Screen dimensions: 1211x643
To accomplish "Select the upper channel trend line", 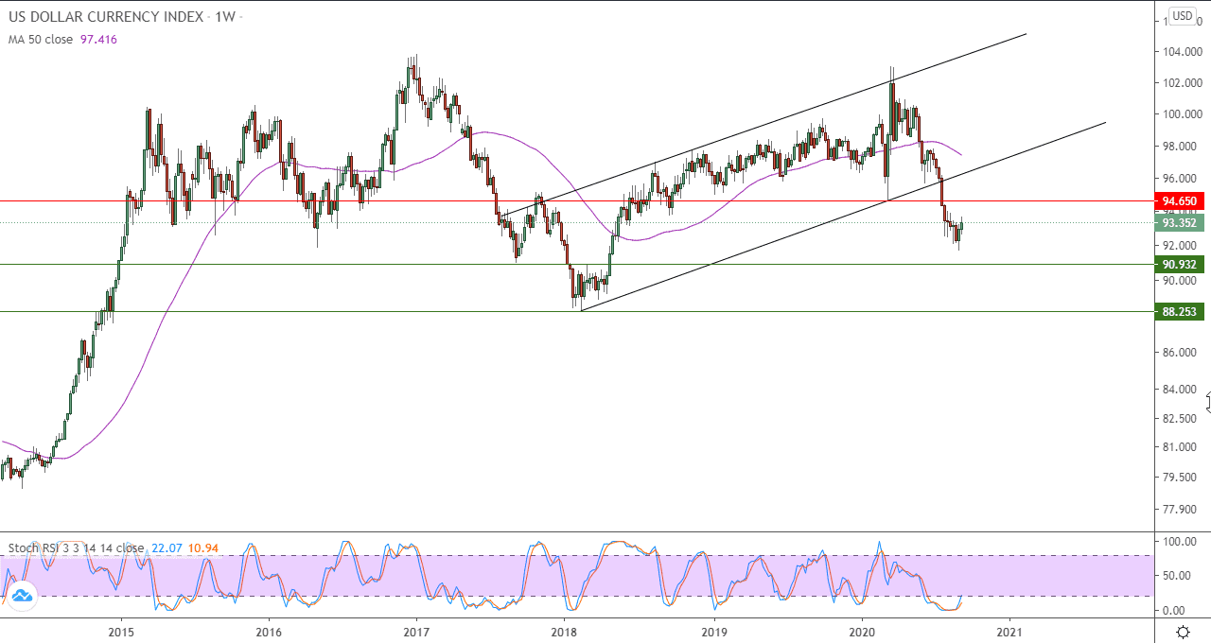I will coord(765,124).
